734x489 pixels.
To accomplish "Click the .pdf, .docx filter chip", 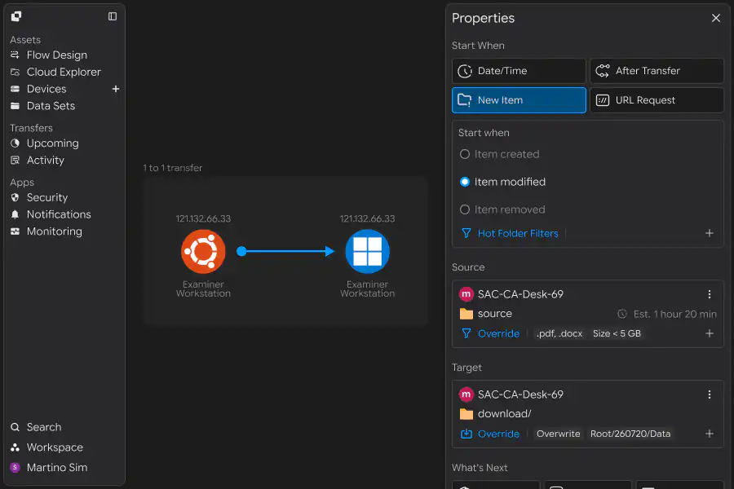I will 559,333.
